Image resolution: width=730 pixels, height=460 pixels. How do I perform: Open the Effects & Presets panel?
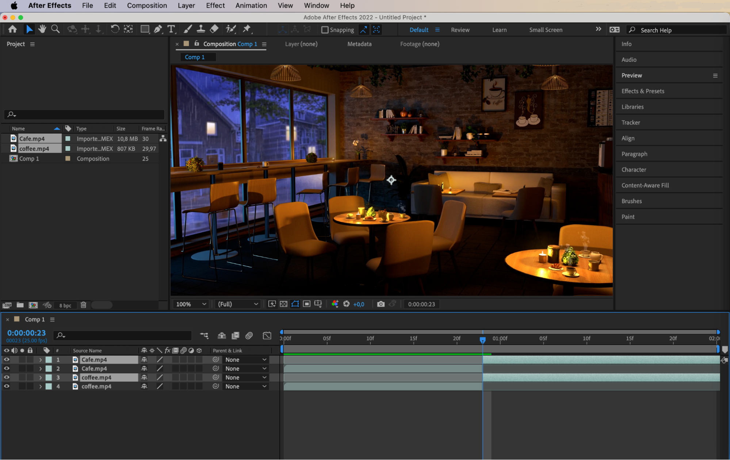[643, 91]
